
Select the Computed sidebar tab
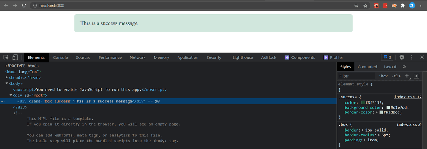[x=367, y=67]
